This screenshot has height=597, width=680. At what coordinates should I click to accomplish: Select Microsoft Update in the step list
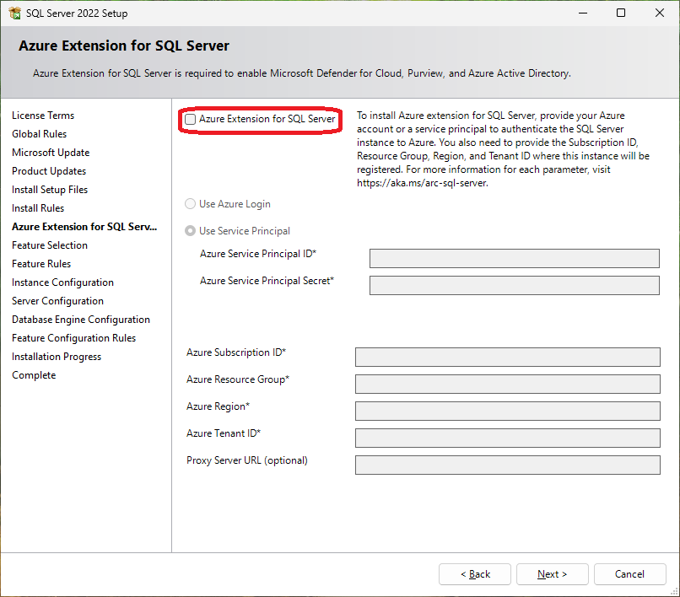point(51,153)
